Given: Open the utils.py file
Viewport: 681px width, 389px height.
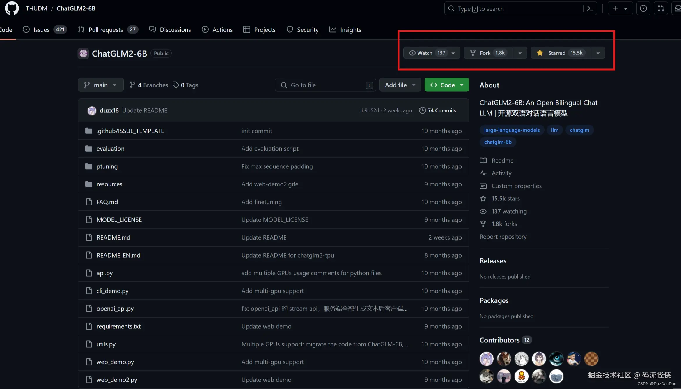Looking at the screenshot, I should [x=106, y=344].
